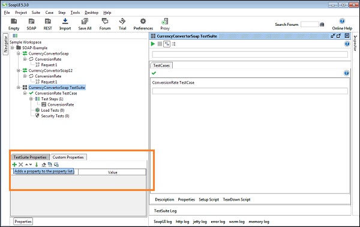Close the TestSuite internal window
Screen dimensions: 360x227
(x=347, y=35)
